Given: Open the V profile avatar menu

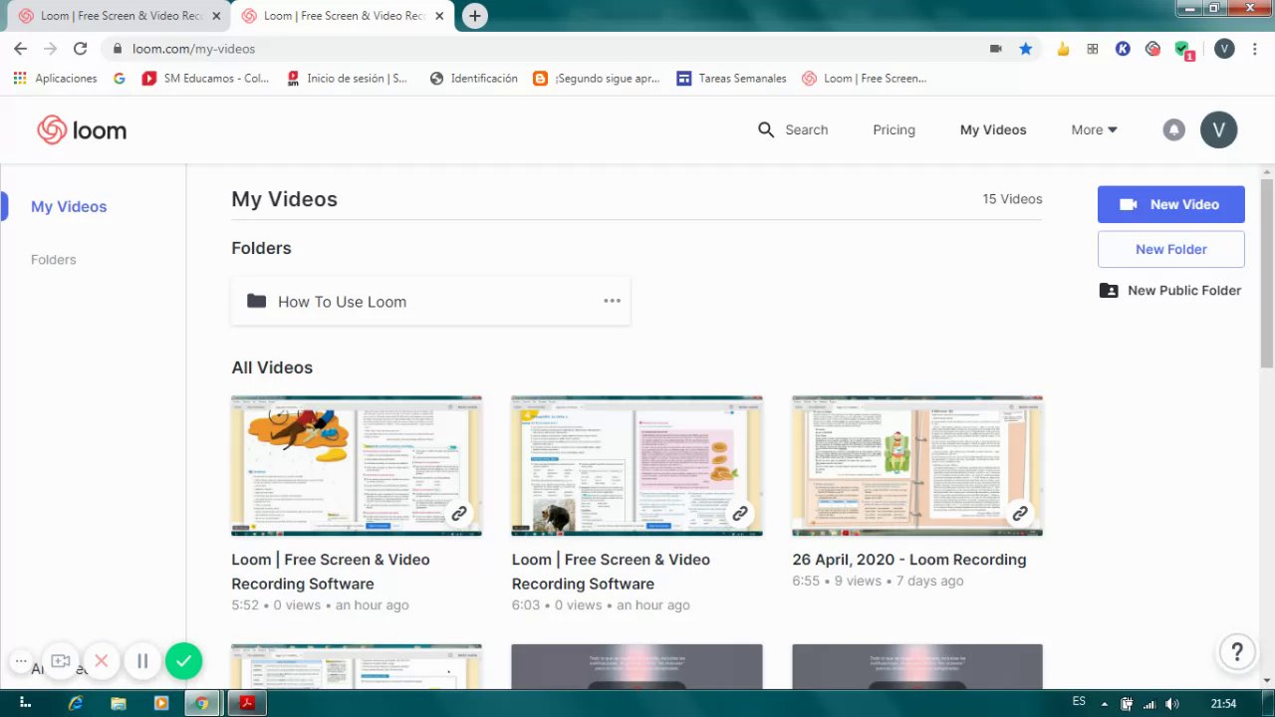Looking at the screenshot, I should 1218,129.
